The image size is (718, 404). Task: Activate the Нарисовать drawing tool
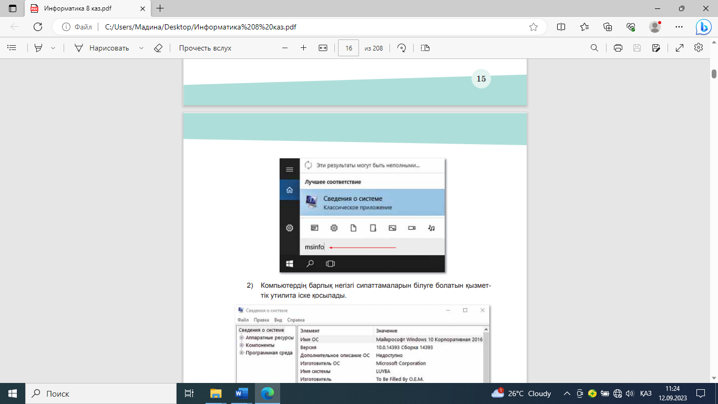(x=101, y=48)
